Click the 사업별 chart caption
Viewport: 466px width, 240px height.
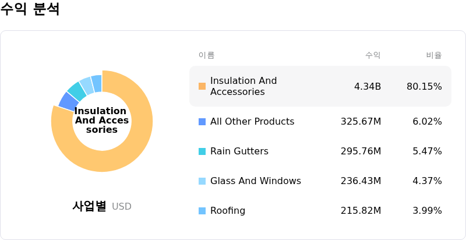[89, 206]
